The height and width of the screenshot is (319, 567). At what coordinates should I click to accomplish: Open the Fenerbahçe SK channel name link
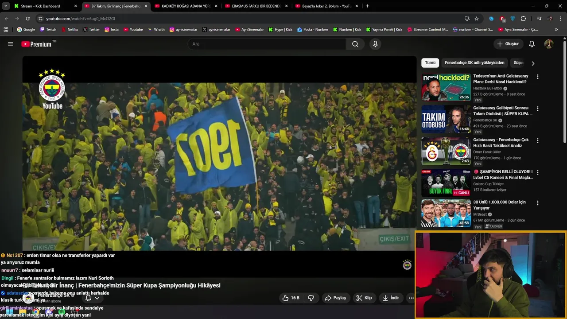click(x=54, y=295)
